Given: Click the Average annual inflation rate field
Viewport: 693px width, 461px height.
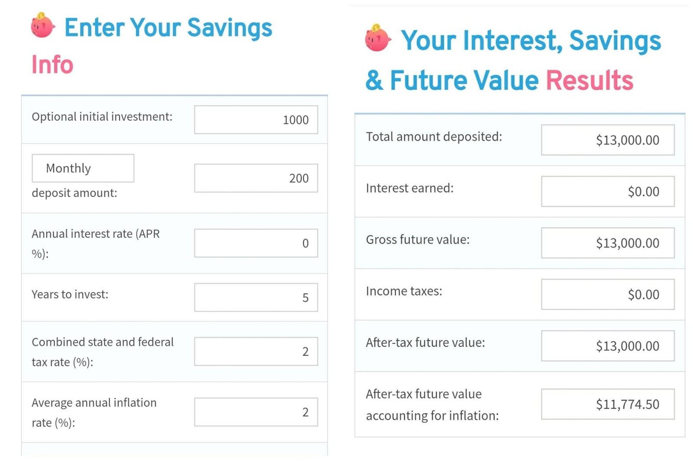Looking at the screenshot, I should [256, 412].
